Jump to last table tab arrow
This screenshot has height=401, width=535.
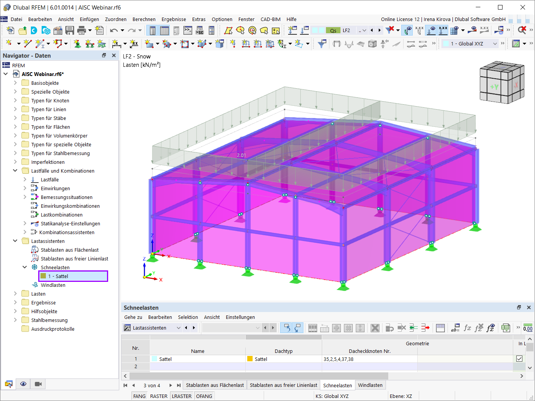click(178, 385)
